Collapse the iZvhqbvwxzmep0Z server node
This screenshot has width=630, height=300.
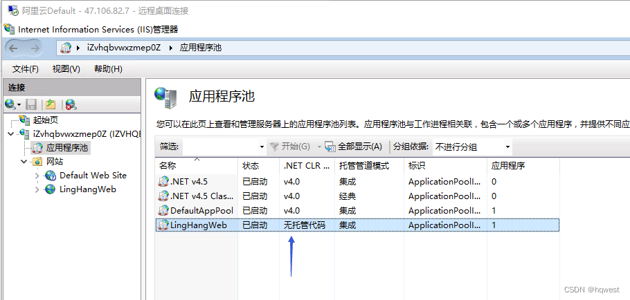[10, 133]
